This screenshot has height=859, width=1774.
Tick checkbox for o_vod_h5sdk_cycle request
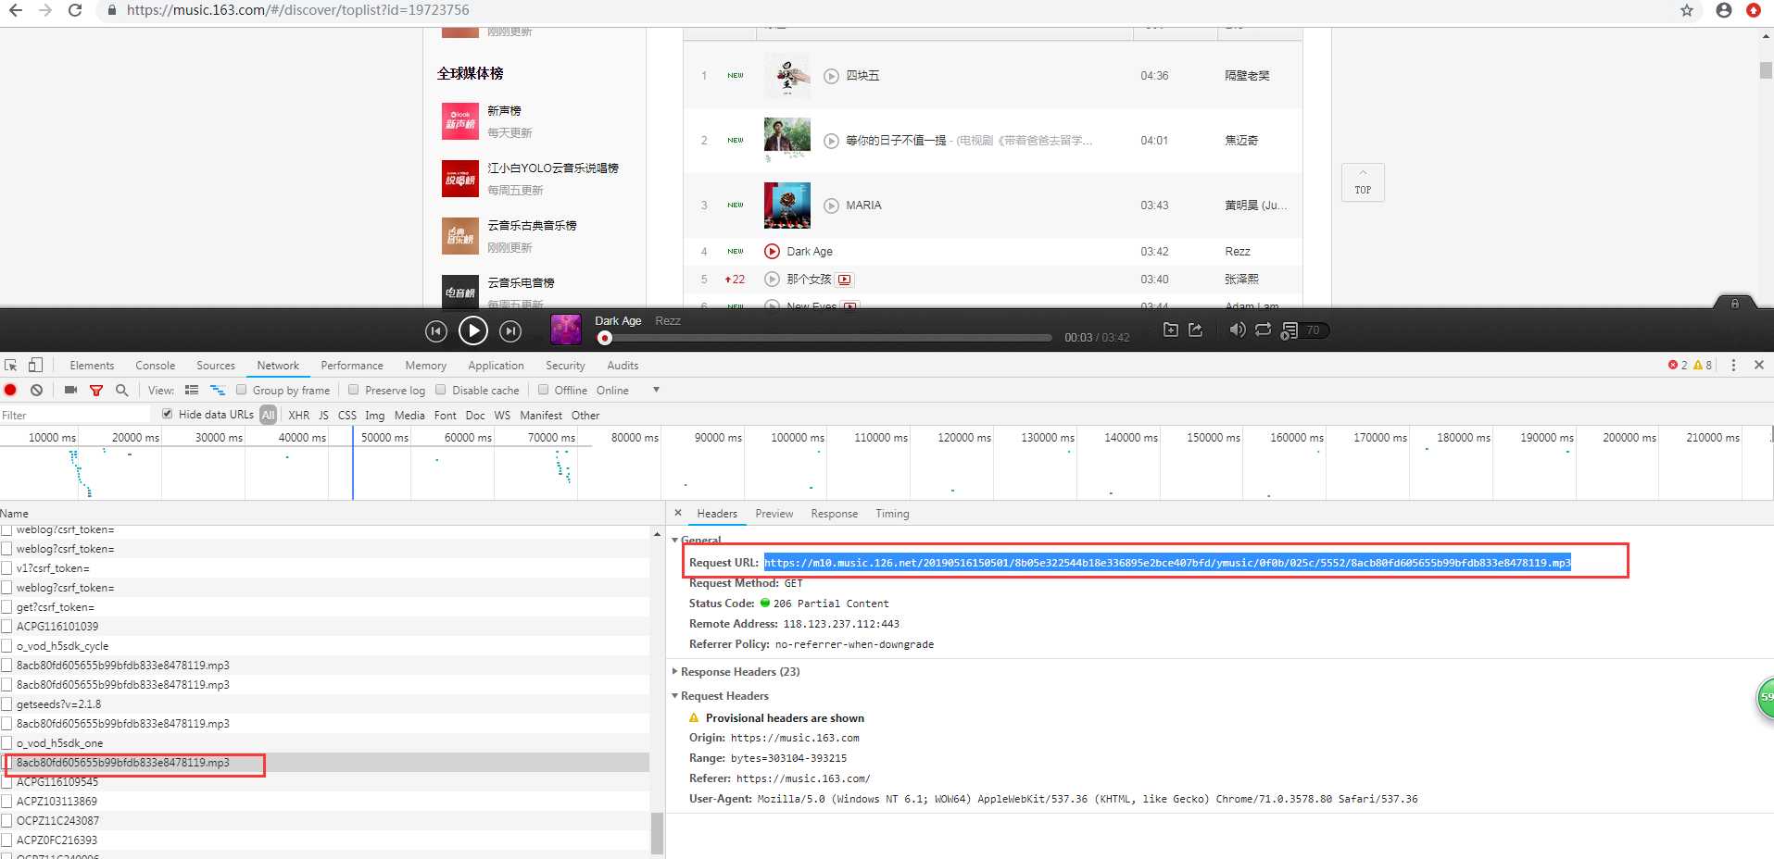tap(6, 646)
